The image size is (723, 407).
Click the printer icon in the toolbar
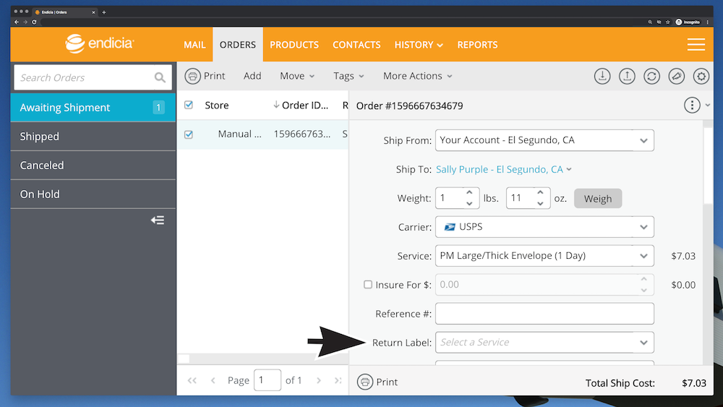193,76
